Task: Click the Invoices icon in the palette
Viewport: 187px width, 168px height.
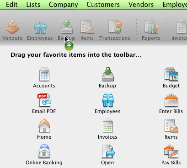Action: [x=108, y=125]
